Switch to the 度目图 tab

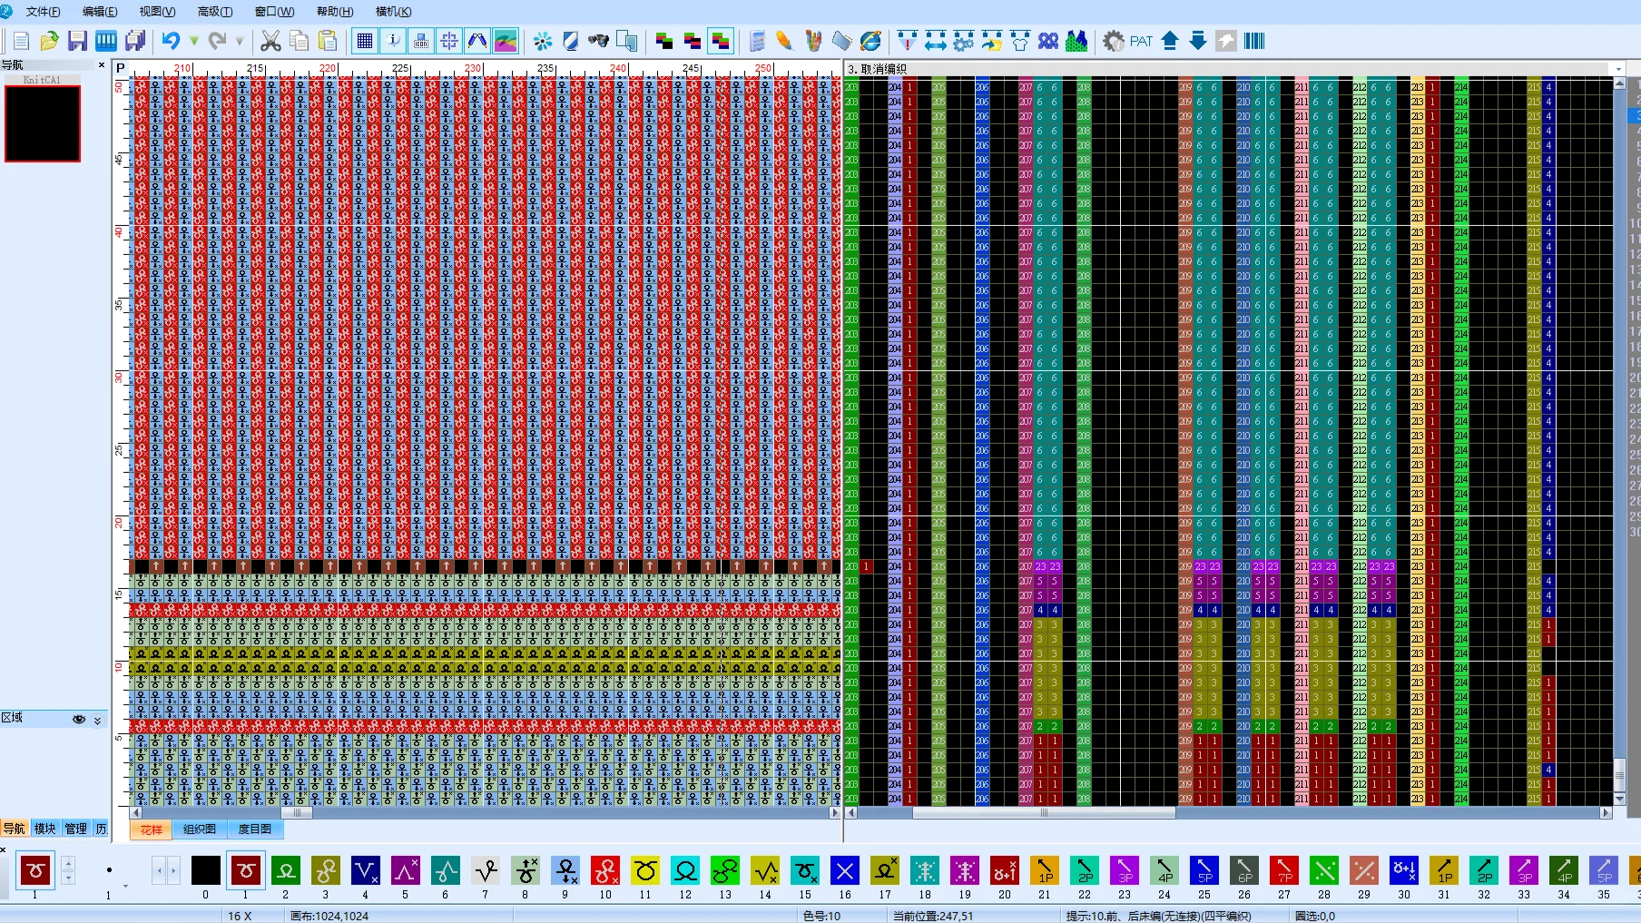click(255, 830)
